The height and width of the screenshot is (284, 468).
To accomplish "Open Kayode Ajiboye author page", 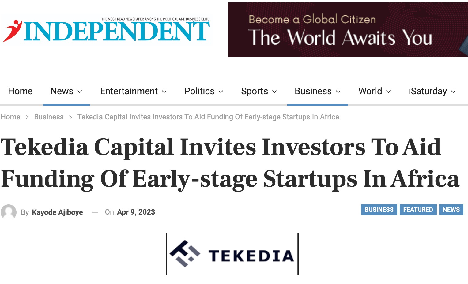I will 57,212.
